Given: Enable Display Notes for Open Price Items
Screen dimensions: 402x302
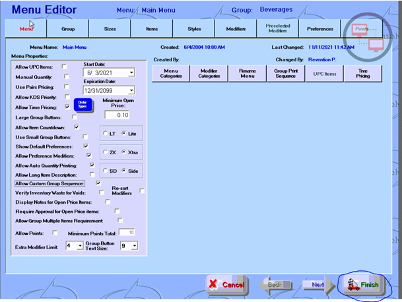Looking at the screenshot, I should point(108,202).
